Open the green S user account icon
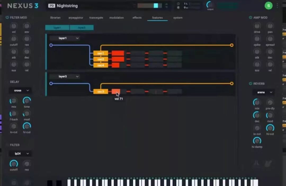Viewport: 286px width, 186px height. point(269,6)
